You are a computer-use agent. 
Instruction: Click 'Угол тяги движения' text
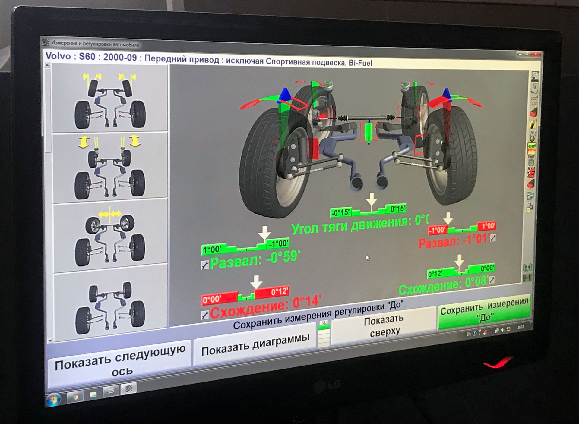[x=351, y=225]
